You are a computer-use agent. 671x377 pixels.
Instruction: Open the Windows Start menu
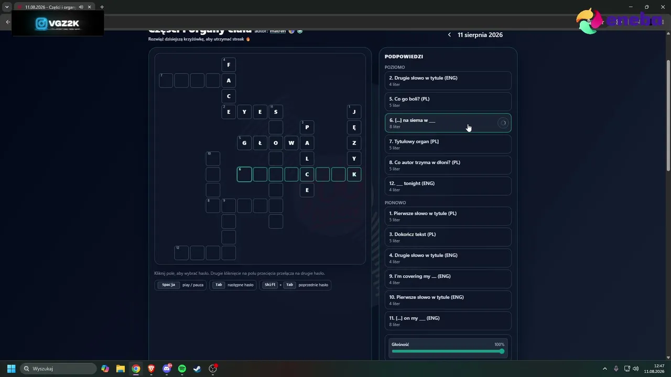tap(11, 369)
